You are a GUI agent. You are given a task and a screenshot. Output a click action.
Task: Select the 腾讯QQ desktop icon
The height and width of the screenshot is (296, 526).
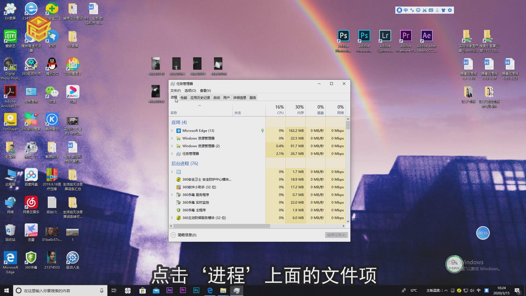pos(52,67)
